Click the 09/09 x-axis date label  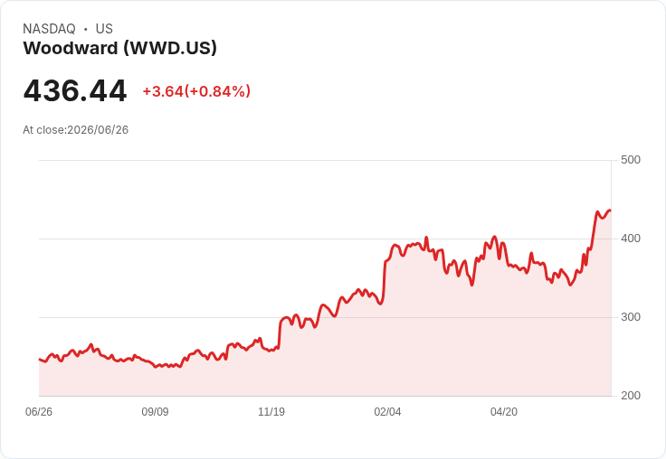155,412
